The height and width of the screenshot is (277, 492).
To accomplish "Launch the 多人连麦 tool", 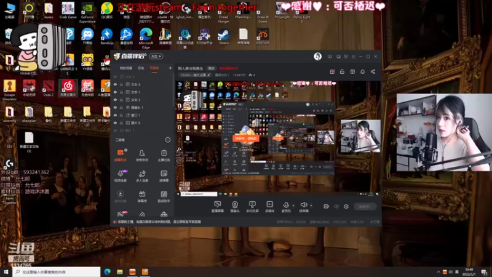I will click(x=142, y=176).
